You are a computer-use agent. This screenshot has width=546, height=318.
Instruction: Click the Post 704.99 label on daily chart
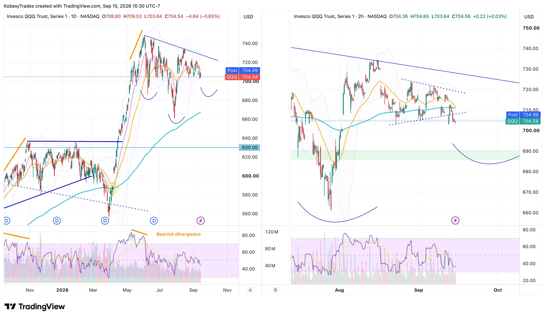(243, 70)
